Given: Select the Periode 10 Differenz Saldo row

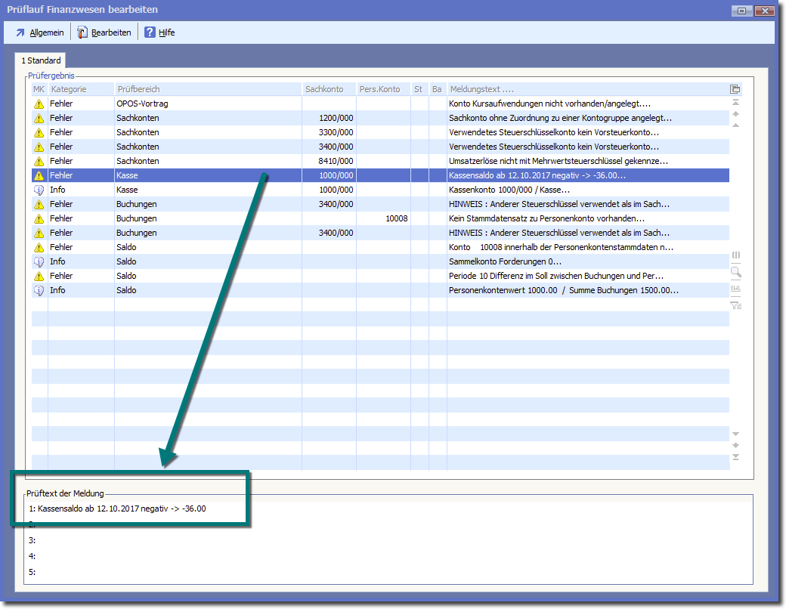Looking at the screenshot, I should 378,276.
